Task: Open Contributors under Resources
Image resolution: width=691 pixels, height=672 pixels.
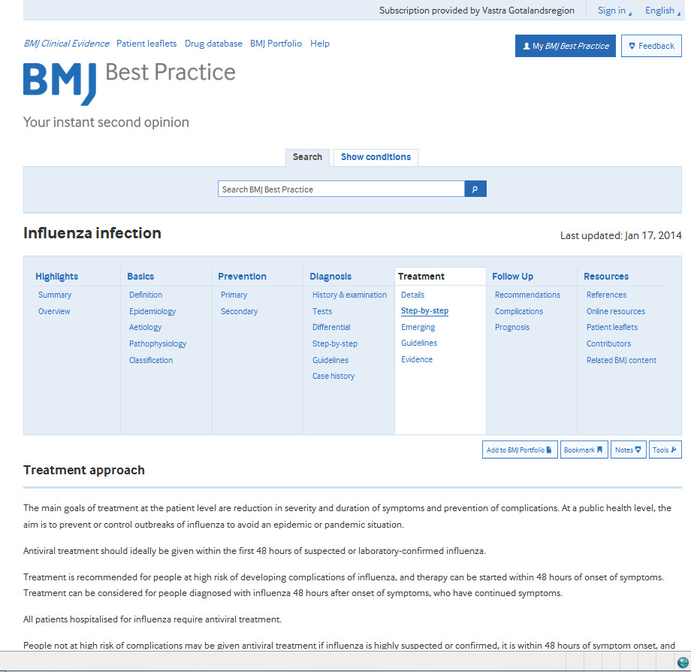Action: pos(608,344)
